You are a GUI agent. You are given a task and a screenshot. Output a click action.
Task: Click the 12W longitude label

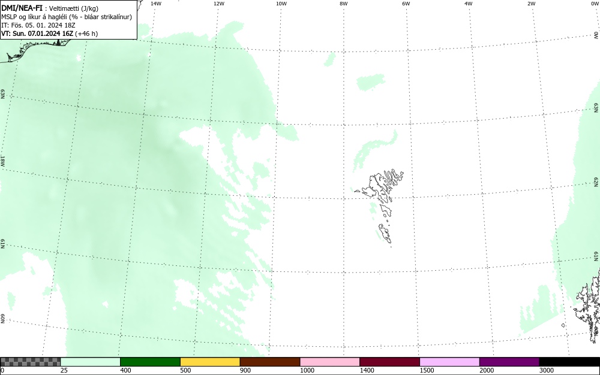point(219,4)
